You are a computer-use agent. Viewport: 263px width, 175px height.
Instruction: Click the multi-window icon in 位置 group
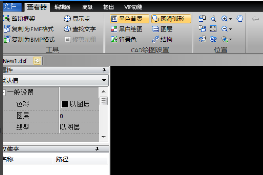tap(202, 18)
